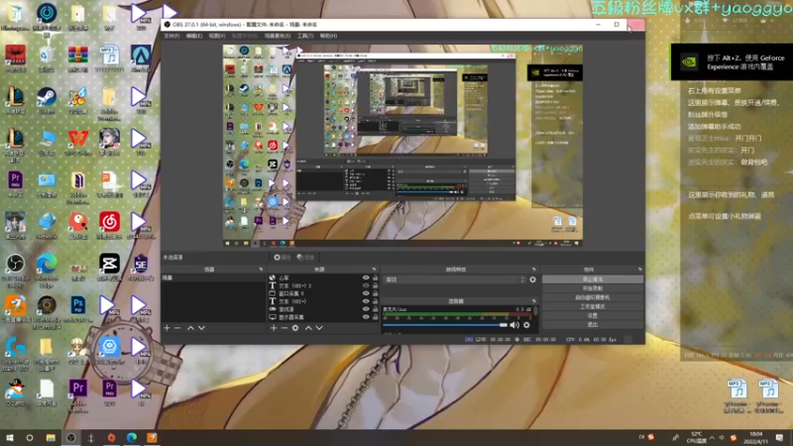Select NetEase Cloud Music red desktop icon

pos(109,225)
